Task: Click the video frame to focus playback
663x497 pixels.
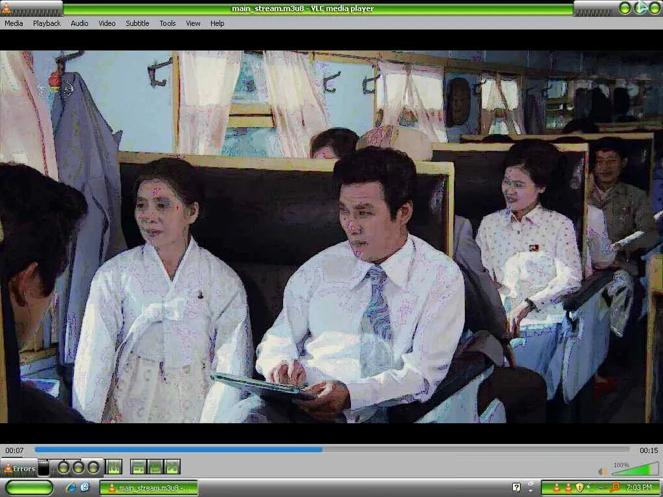Action: coord(331,237)
